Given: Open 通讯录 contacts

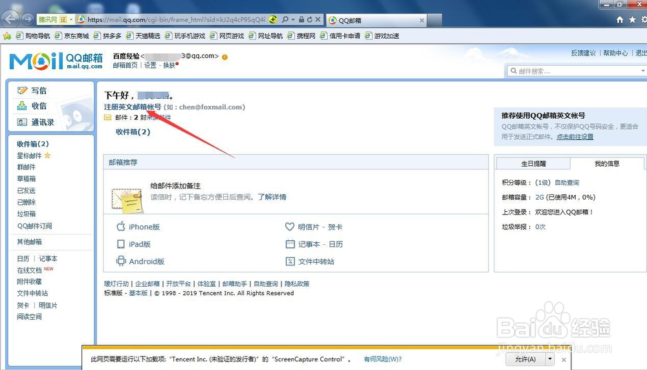Looking at the screenshot, I should 36,122.
